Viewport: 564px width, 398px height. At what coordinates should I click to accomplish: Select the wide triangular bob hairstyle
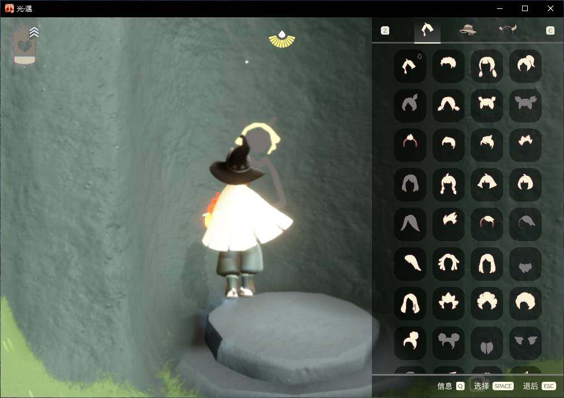click(x=487, y=185)
